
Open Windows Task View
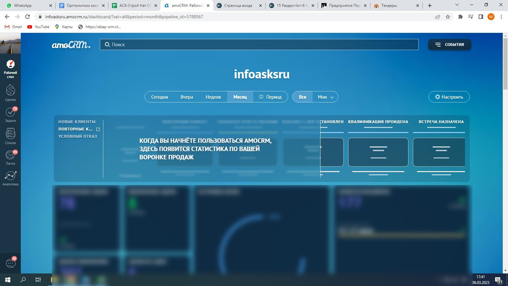(x=38, y=280)
